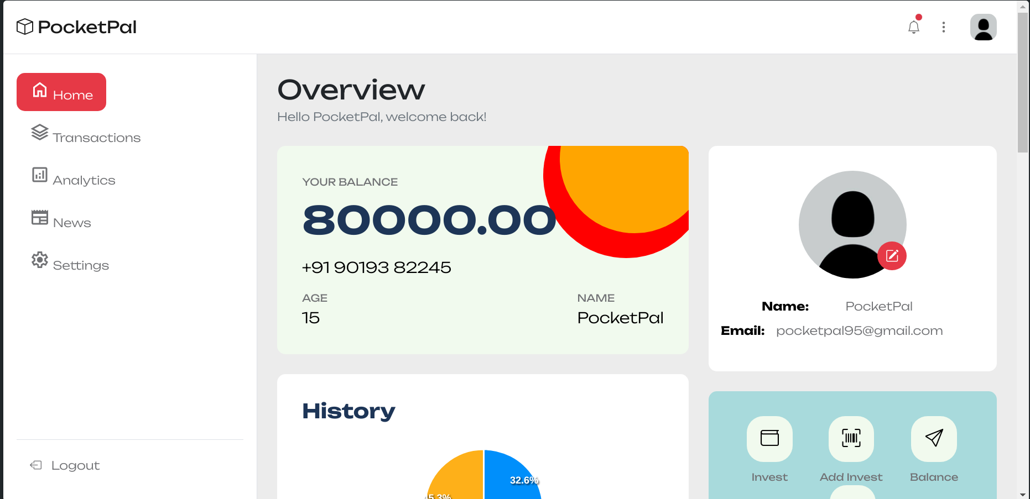1030x499 pixels.
Task: Open Settings from the sidebar
Action: 70,262
